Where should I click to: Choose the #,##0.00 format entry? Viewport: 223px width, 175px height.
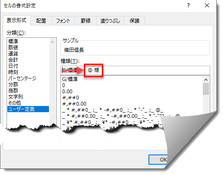click(74, 104)
